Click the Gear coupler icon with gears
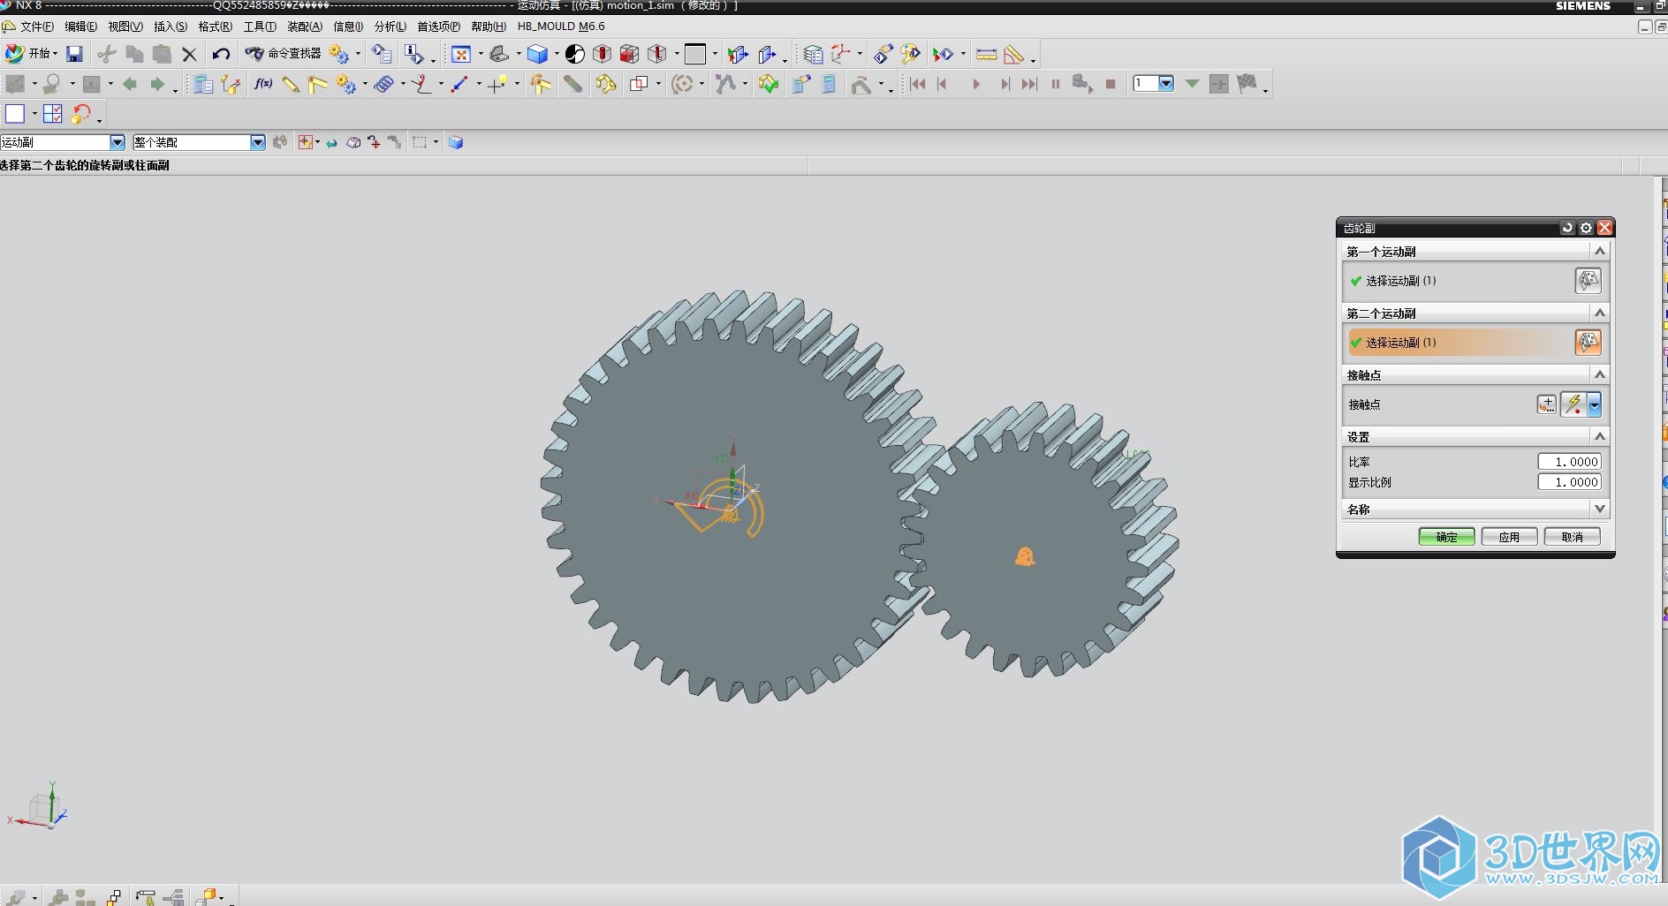 [x=345, y=84]
